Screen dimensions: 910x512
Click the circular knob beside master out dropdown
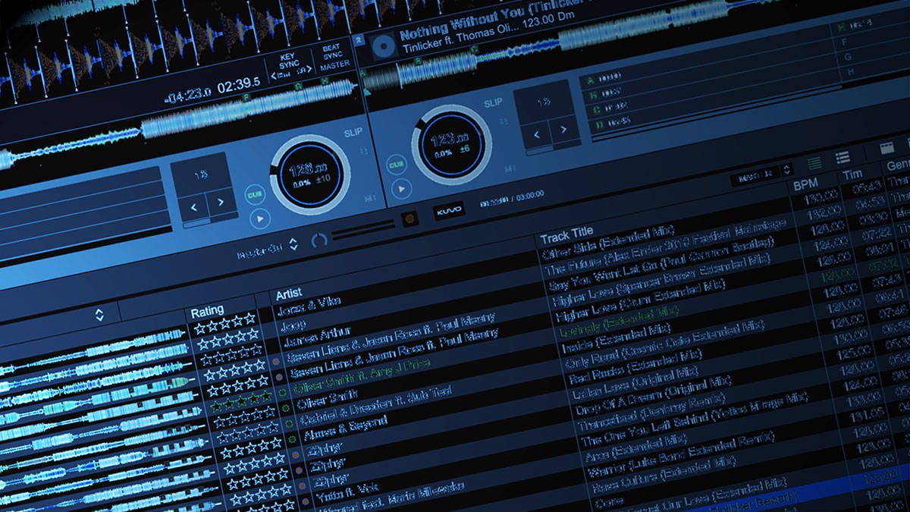click(319, 240)
